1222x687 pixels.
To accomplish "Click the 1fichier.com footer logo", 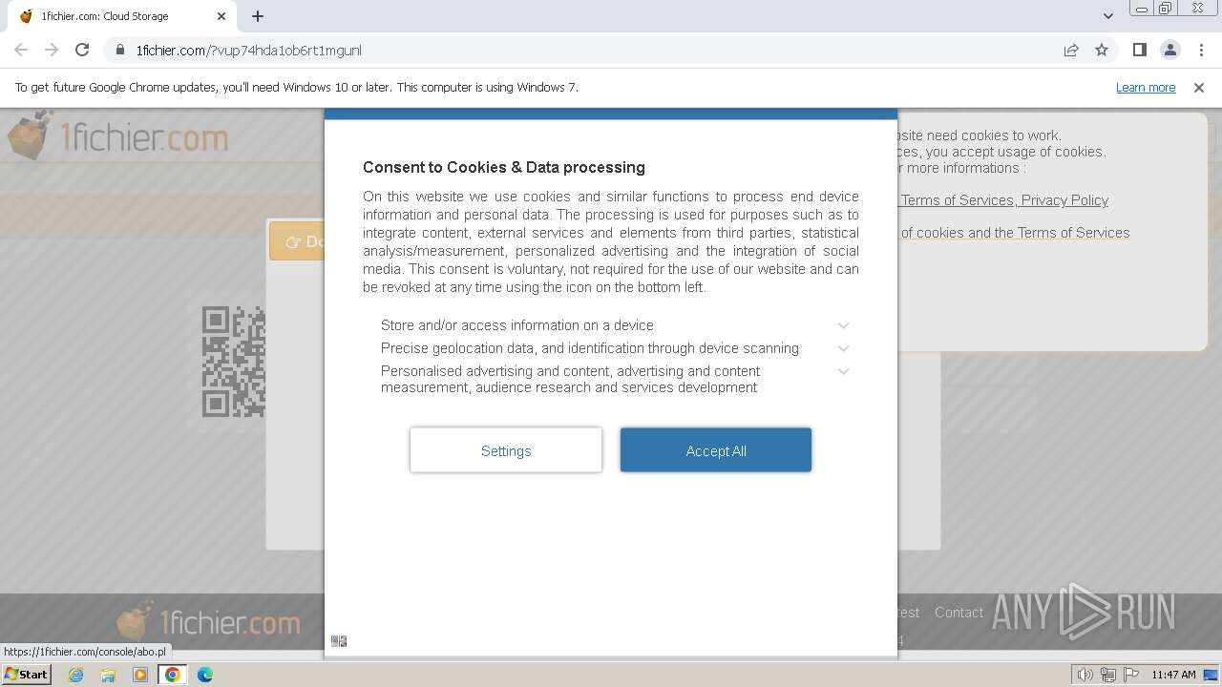I will coord(208,622).
